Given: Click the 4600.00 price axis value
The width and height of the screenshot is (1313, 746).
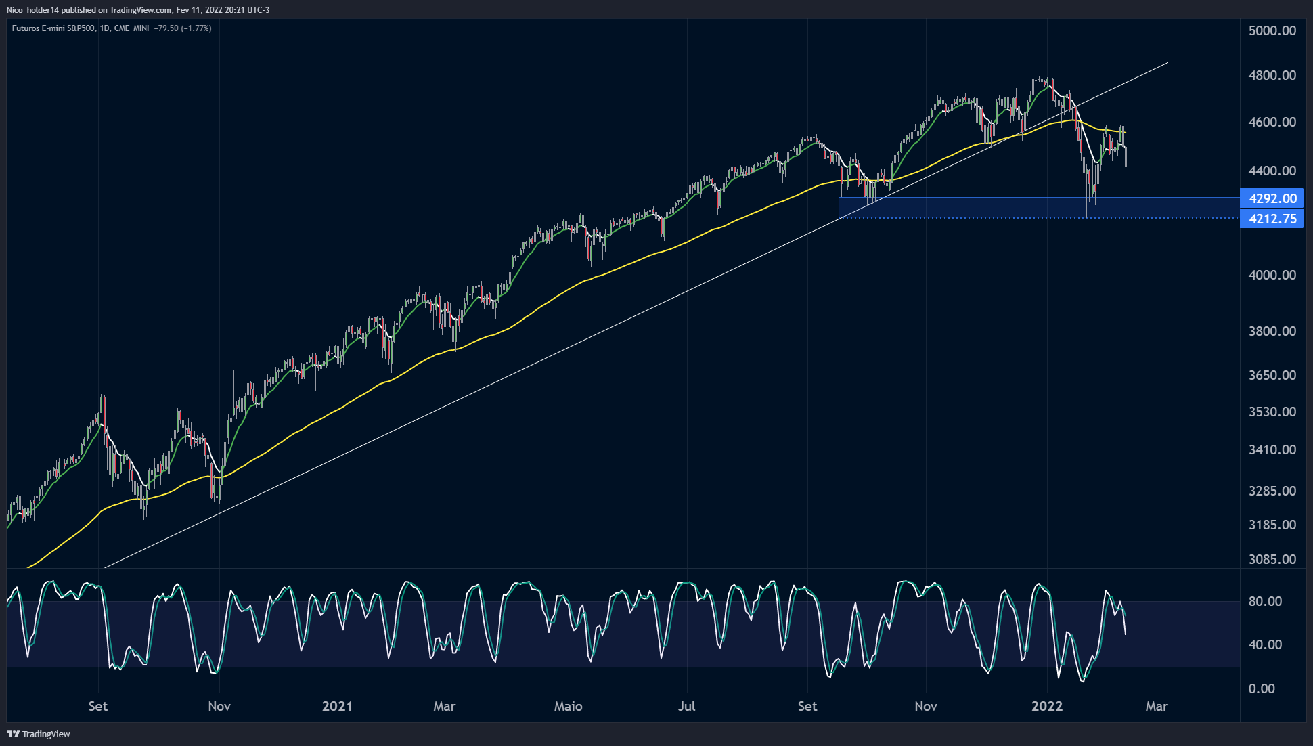Looking at the screenshot, I should pos(1272,122).
